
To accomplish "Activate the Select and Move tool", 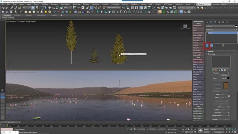I will [49, 8].
